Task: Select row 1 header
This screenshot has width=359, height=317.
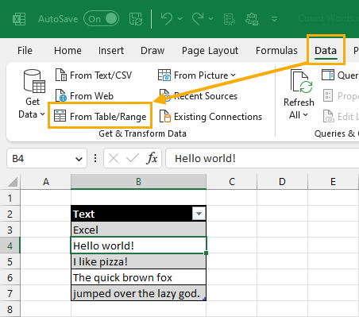Action: [10, 198]
